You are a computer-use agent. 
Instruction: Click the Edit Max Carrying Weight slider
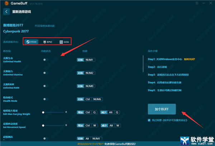point(54,112)
